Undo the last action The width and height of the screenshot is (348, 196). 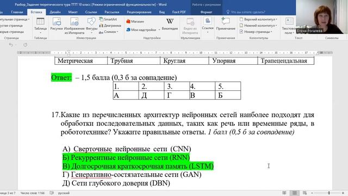11,45
